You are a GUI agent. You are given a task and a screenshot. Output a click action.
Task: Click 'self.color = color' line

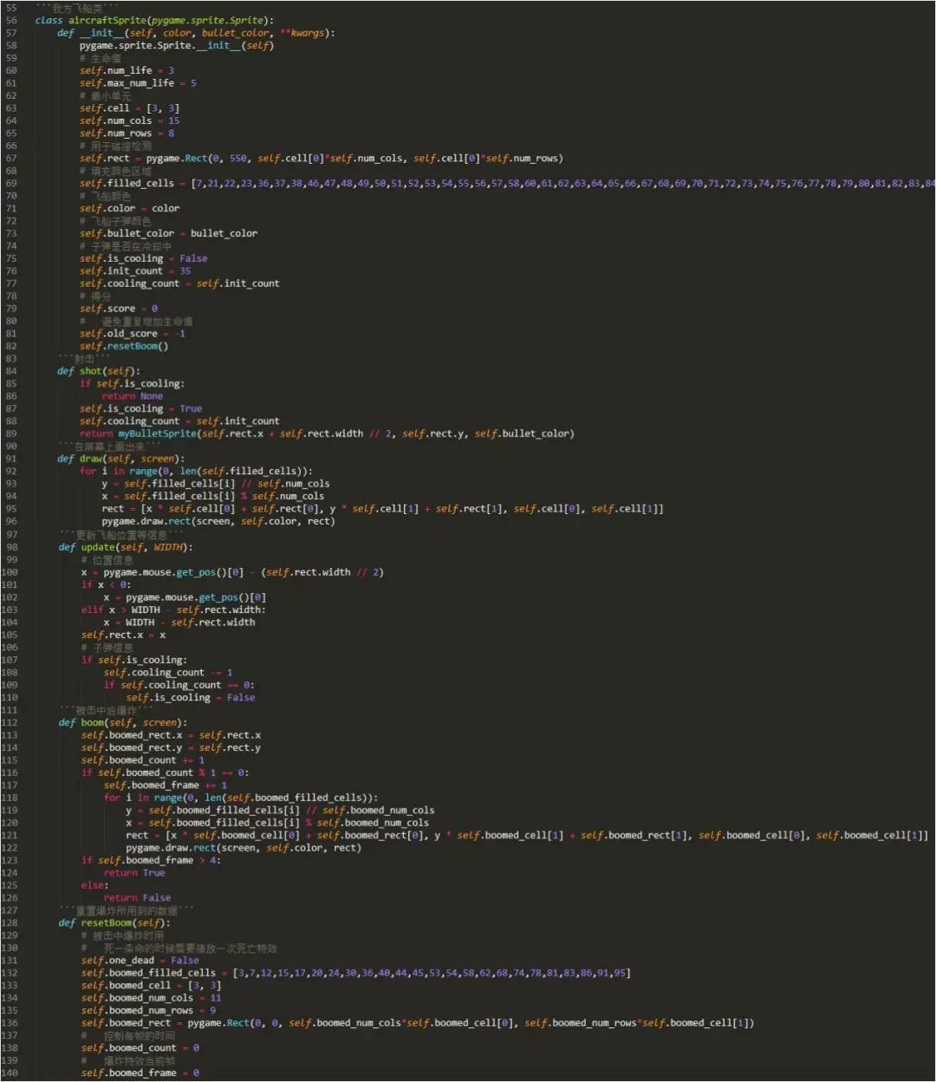(x=130, y=208)
